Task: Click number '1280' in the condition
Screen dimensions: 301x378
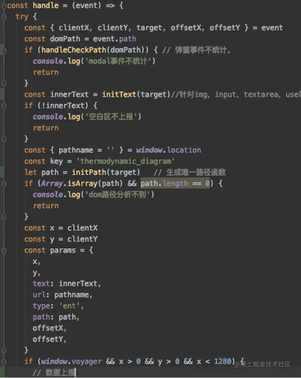Action: point(223,362)
